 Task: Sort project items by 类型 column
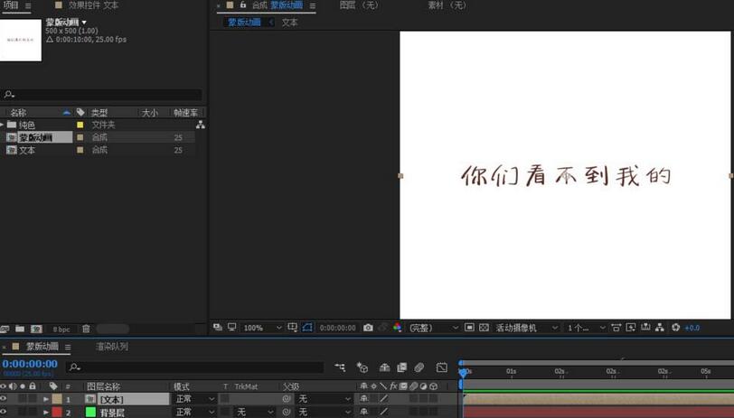[99, 113]
